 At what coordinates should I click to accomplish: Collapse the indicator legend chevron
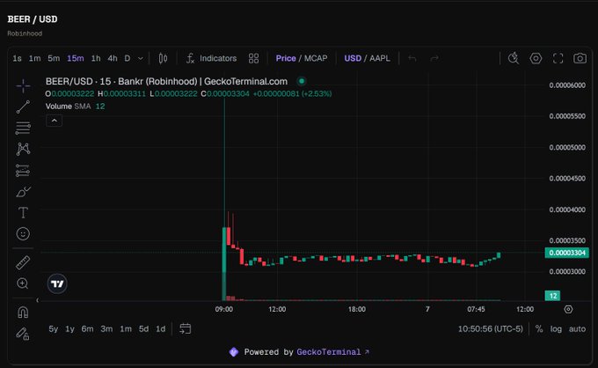[55, 121]
